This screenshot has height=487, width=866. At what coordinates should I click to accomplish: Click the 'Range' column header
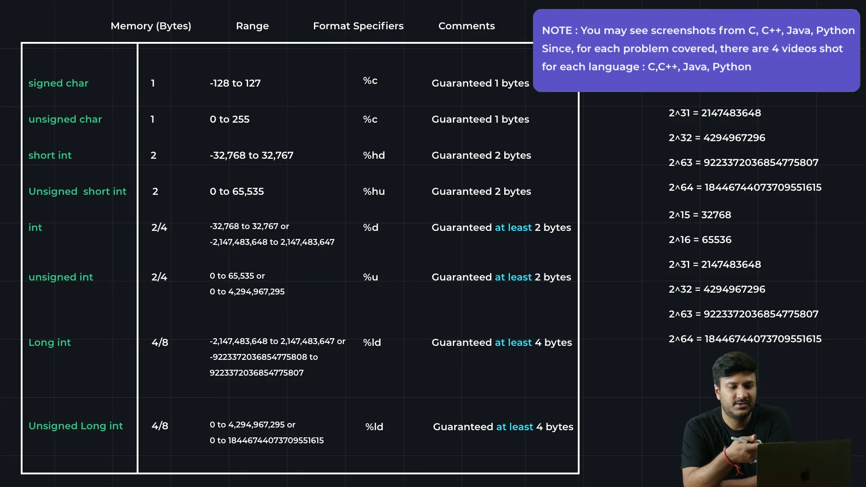point(252,26)
